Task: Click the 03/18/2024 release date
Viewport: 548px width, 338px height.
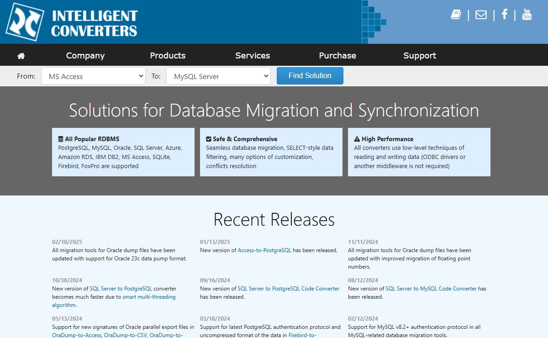Action: click(x=215, y=319)
